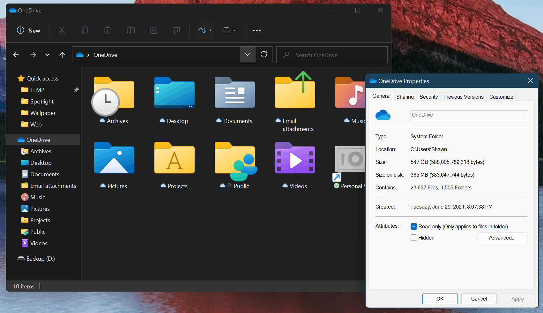The width and height of the screenshot is (543, 313).
Task: Click the Paste clipboard icon
Action: click(x=108, y=30)
